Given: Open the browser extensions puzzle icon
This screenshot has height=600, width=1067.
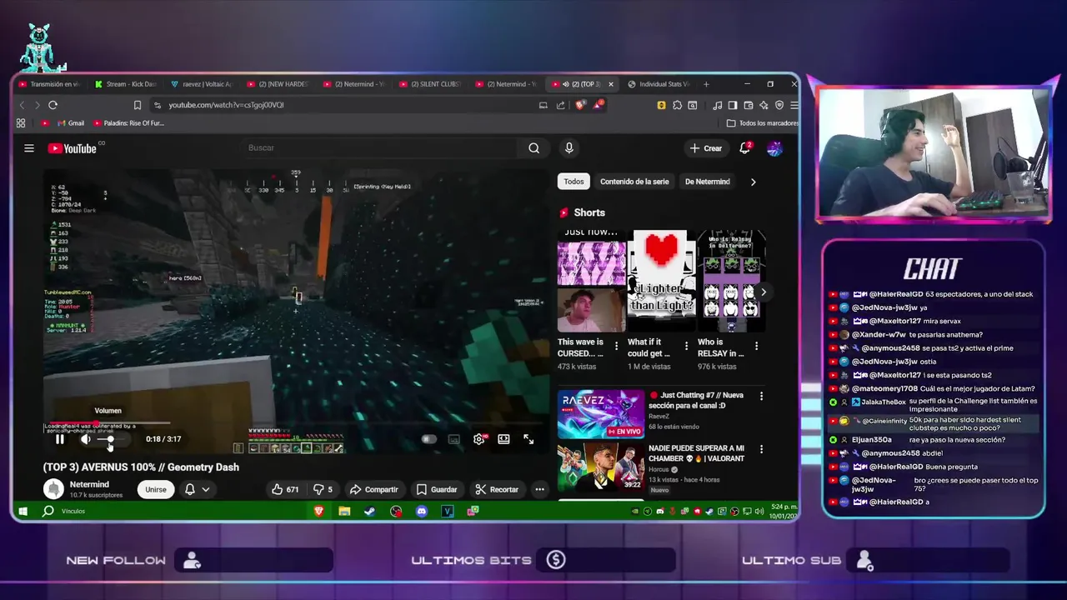Looking at the screenshot, I should click(677, 105).
